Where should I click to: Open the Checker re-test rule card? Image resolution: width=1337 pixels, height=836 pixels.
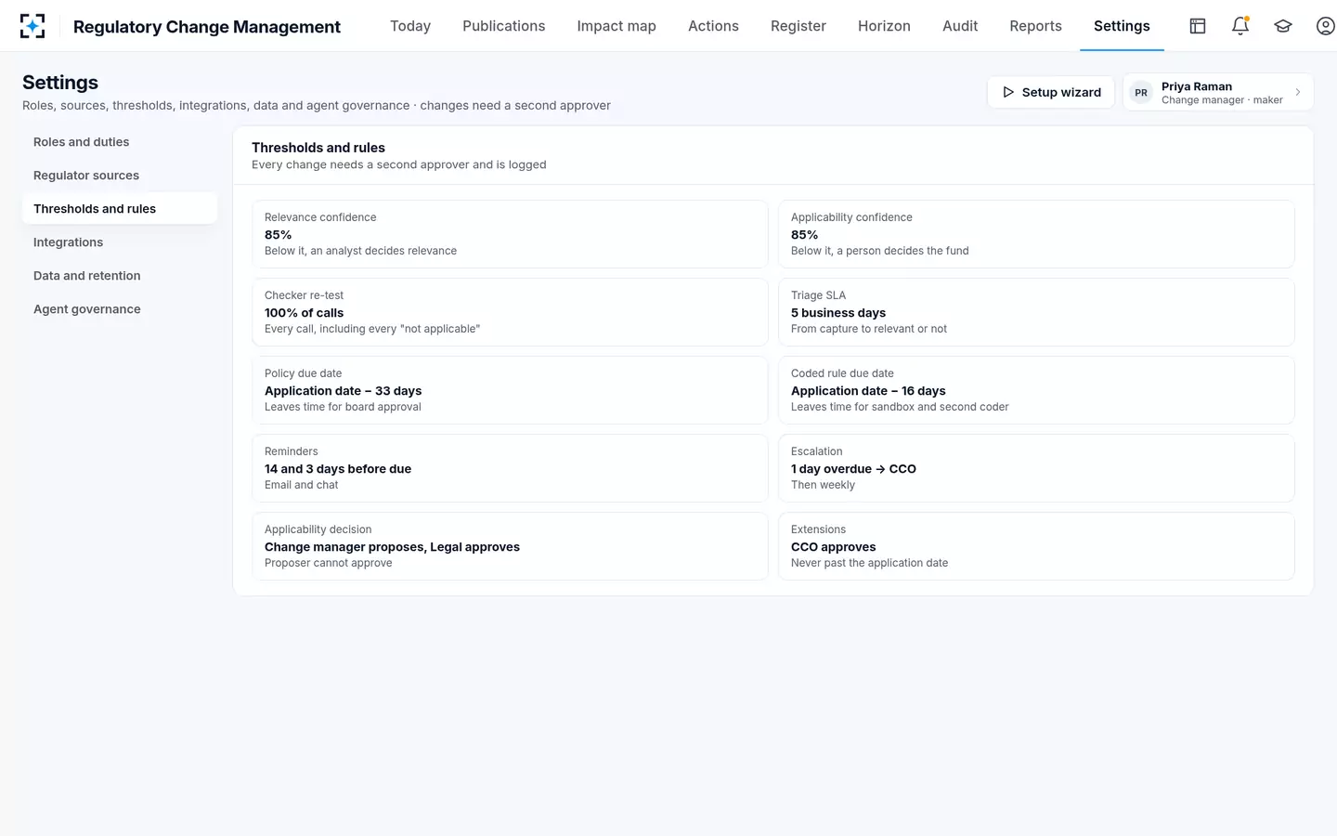click(x=510, y=312)
